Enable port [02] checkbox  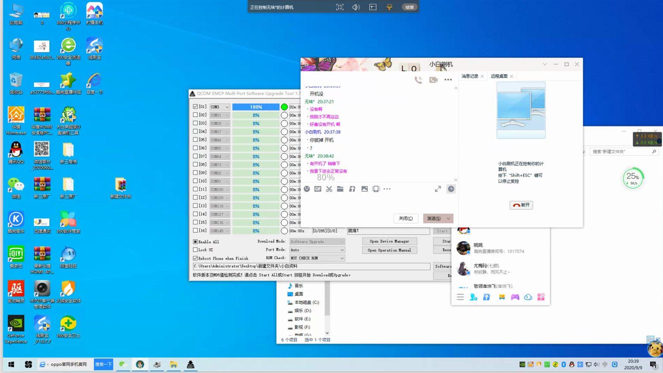[195, 115]
